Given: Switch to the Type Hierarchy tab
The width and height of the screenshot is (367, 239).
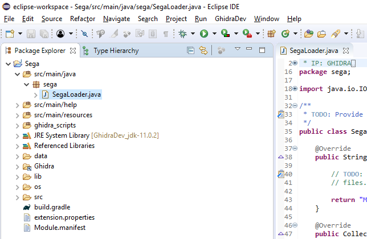Looking at the screenshot, I should coord(111,51).
